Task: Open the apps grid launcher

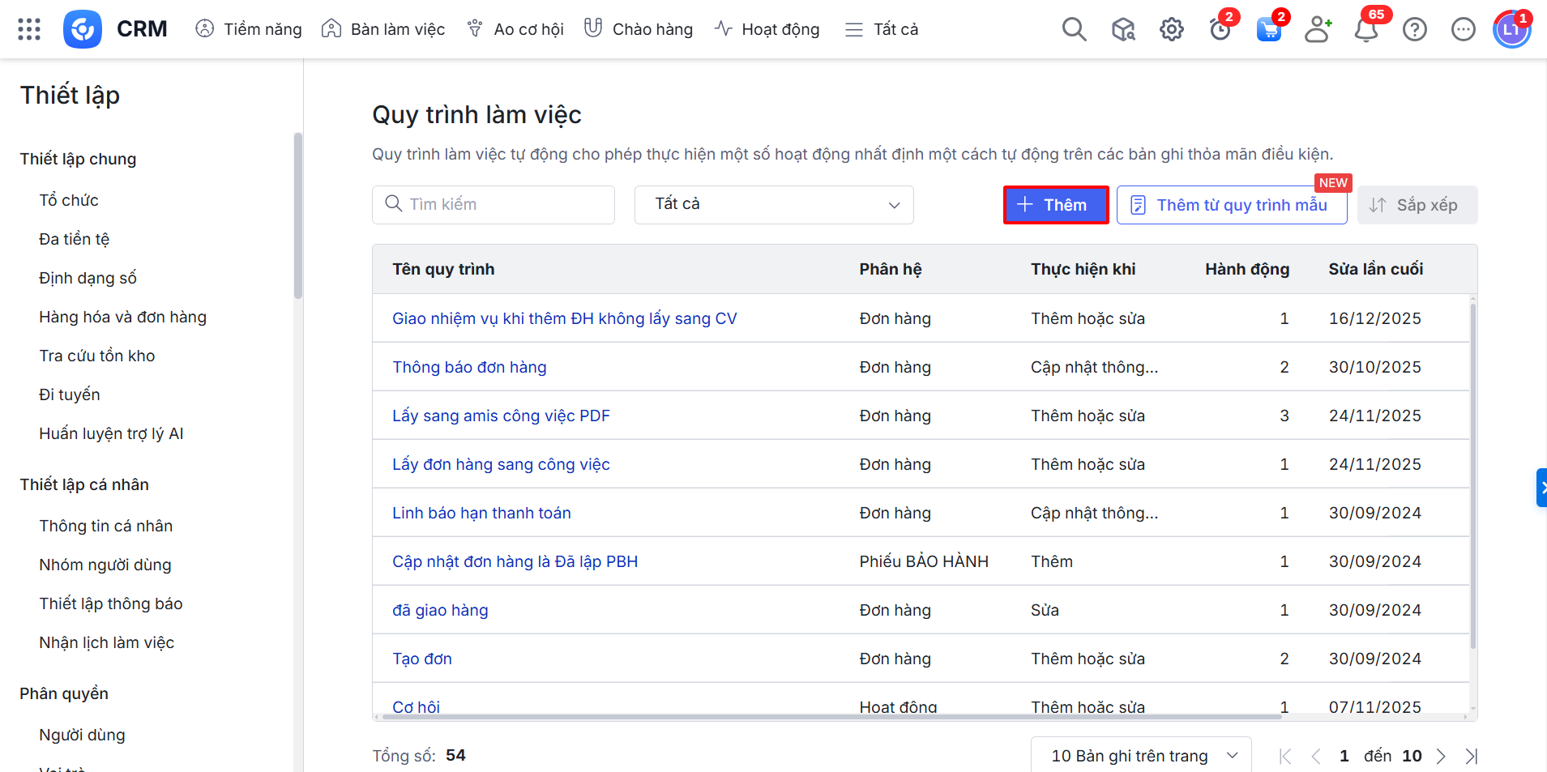Action: coord(29,29)
